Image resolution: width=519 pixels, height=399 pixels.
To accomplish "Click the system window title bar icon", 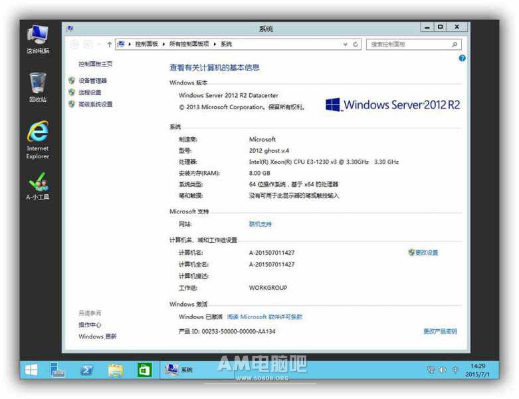I will (x=70, y=28).
